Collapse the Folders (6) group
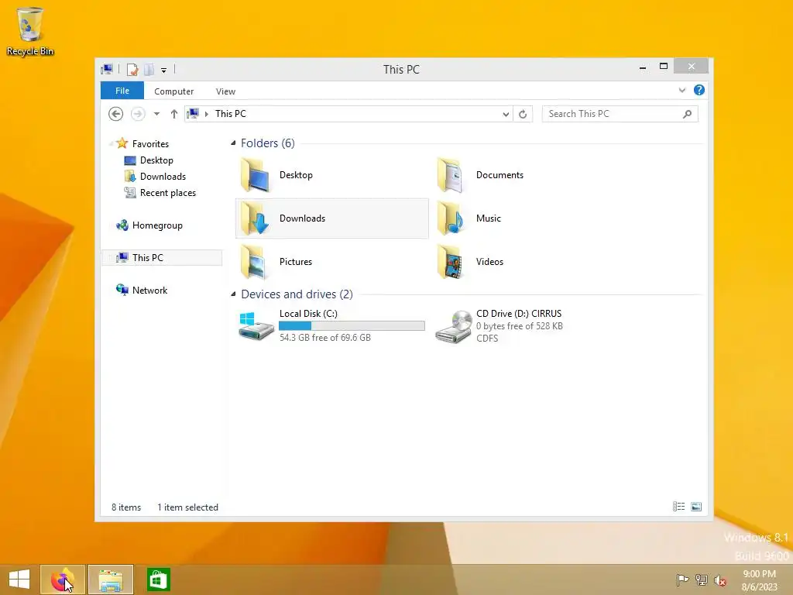The height and width of the screenshot is (595, 793). 233,143
